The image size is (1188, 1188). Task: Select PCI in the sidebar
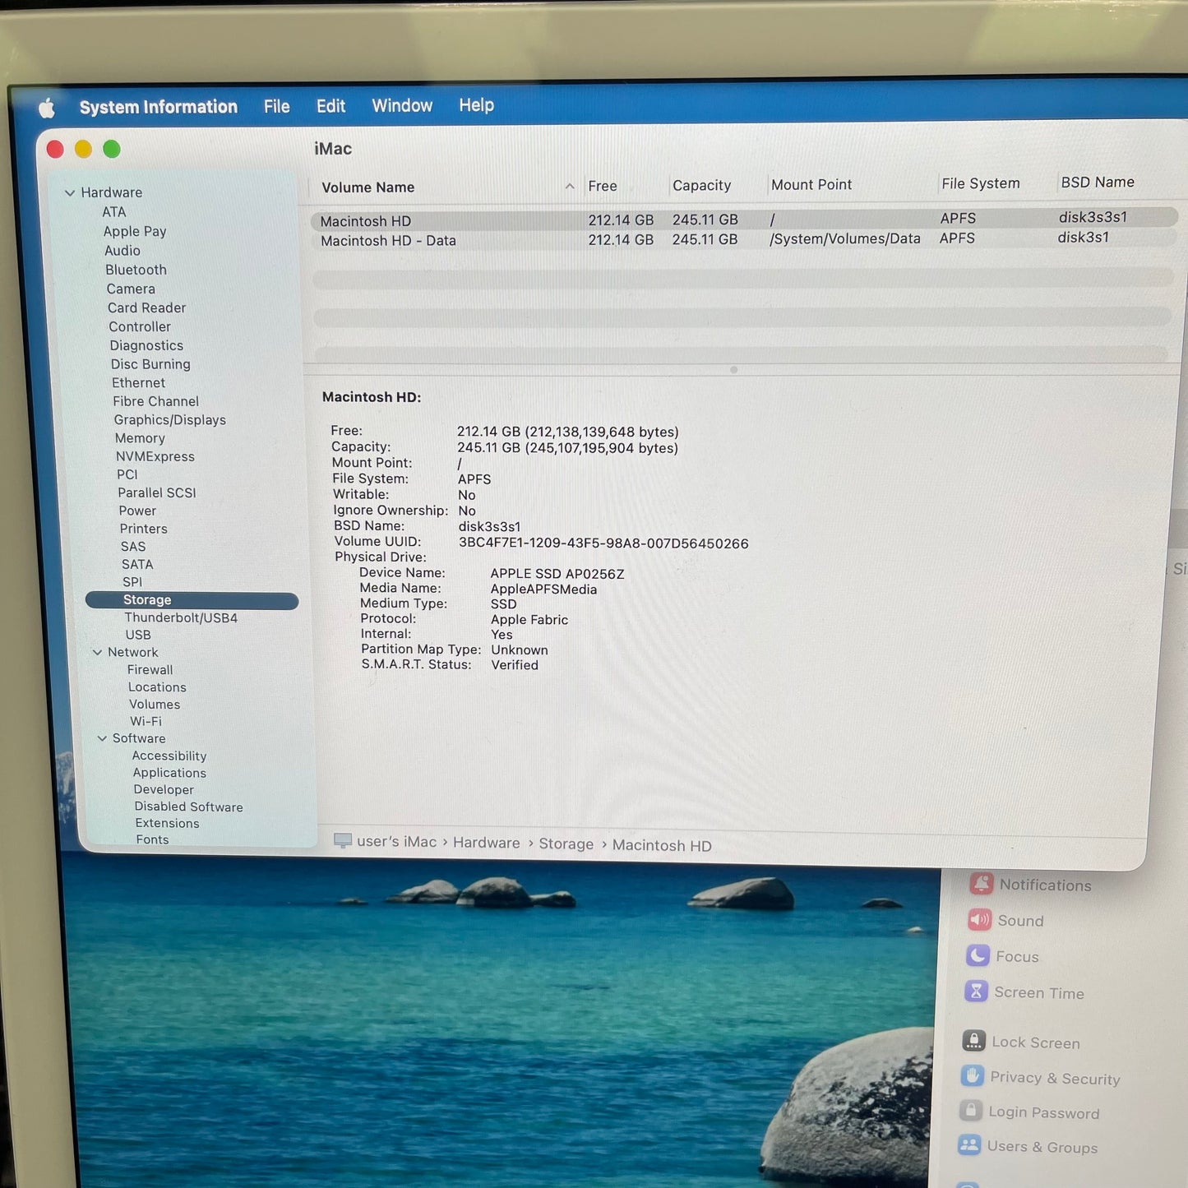pyautogui.click(x=127, y=474)
